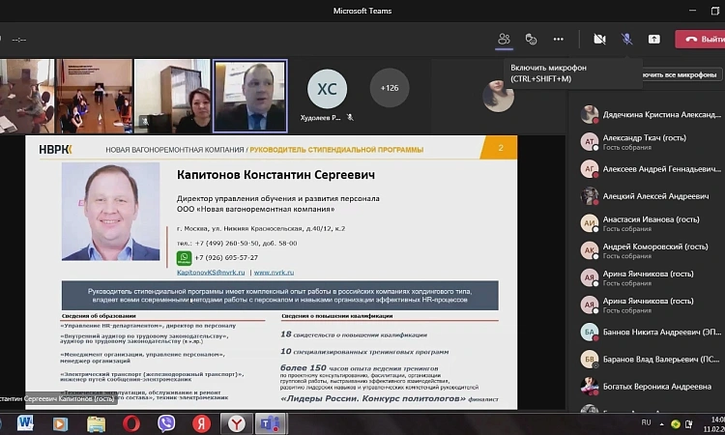
Task: Click the round woman's photo avatar beside +126
Action: coord(498,96)
